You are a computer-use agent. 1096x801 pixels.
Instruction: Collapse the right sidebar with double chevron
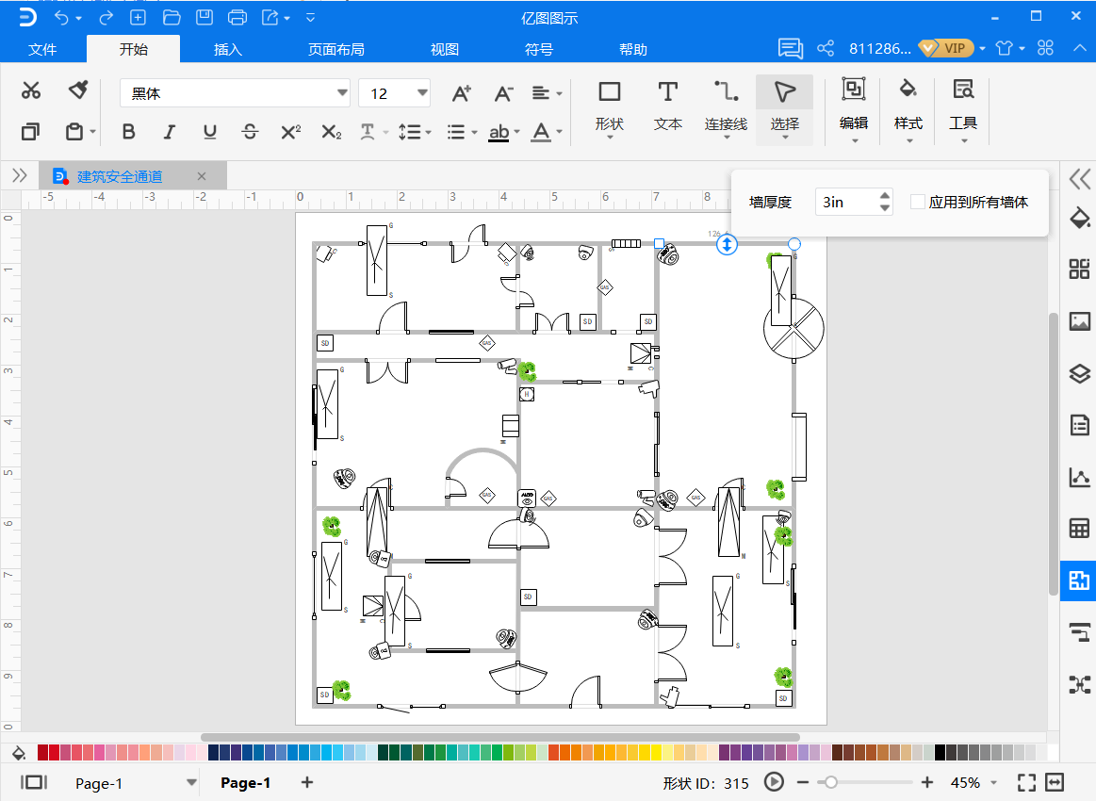(1079, 179)
